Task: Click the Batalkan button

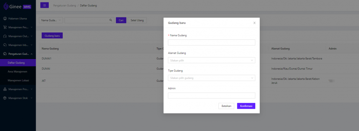Action: click(226, 106)
